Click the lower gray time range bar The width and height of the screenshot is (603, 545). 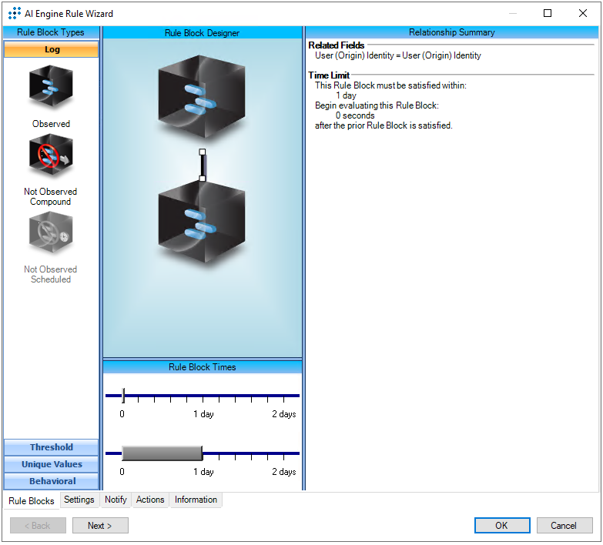162,453
